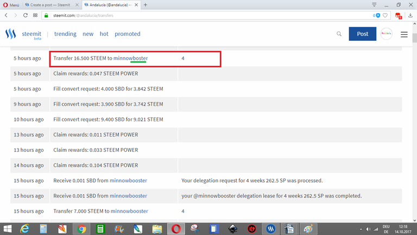Select 'Claim rewards: 0.047 STEEM POWER' text

coord(96,73)
